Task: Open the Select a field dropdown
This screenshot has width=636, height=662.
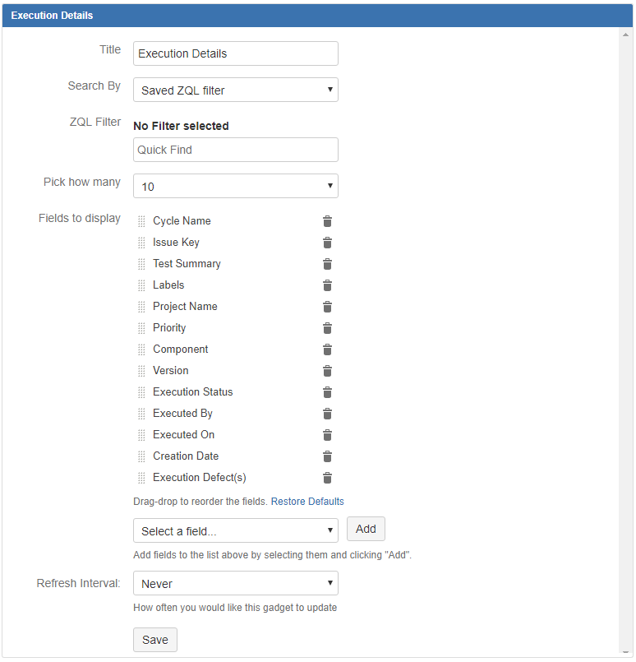Action: [235, 530]
